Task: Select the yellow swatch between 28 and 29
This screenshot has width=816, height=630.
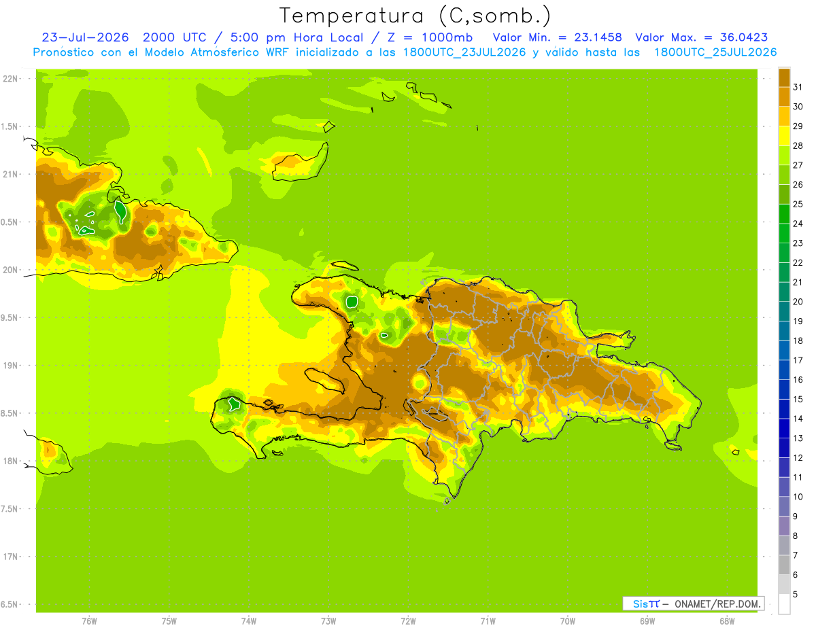Action: [x=784, y=136]
